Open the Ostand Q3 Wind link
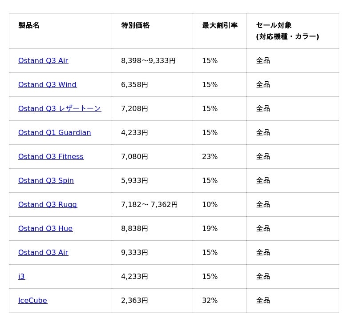 pos(48,85)
